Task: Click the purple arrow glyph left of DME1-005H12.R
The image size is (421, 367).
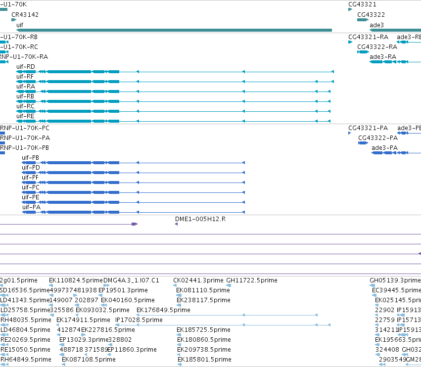Action: tap(135, 224)
